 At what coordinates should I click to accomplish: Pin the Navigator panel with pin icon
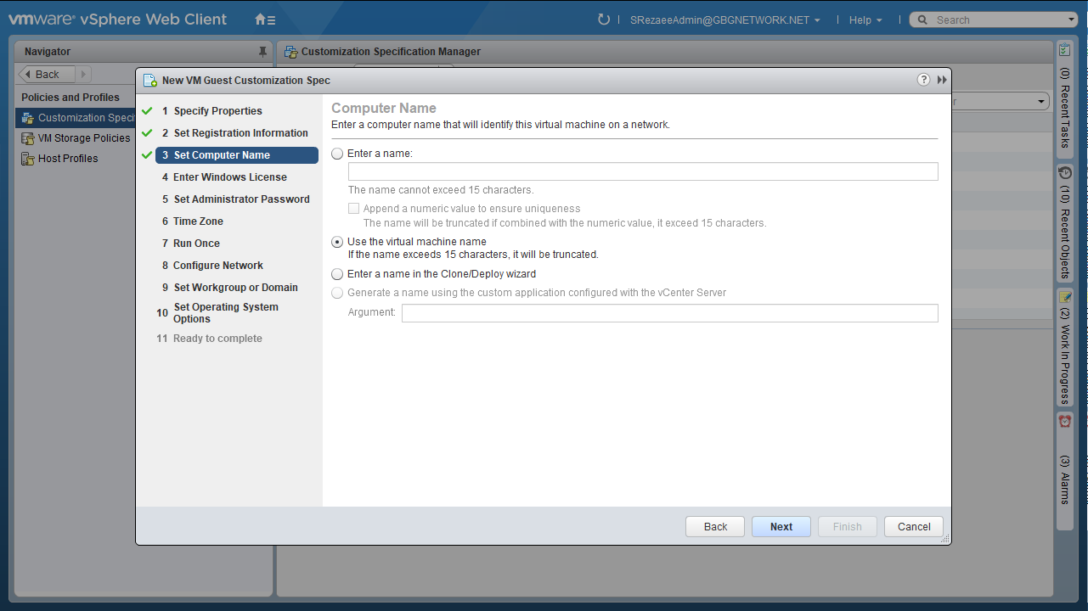[x=262, y=52]
